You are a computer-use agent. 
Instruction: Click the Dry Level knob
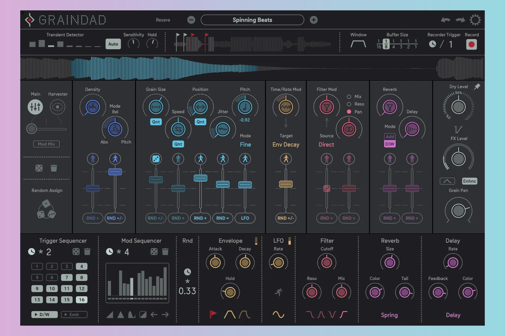click(458, 107)
